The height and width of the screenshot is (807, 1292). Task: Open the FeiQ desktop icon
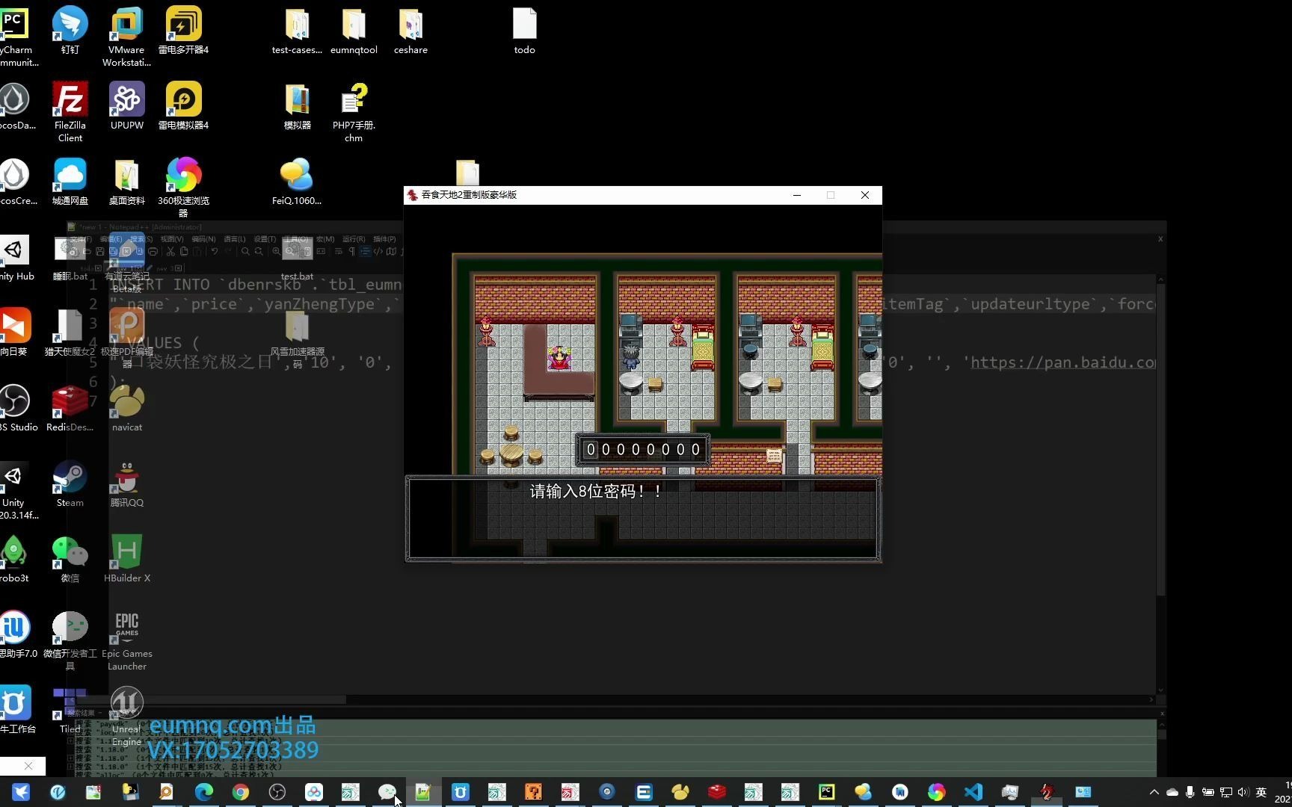pyautogui.click(x=297, y=182)
